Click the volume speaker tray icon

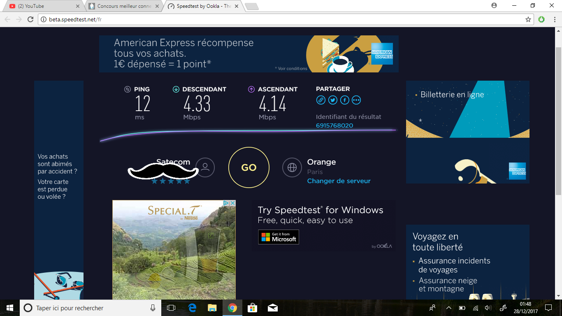[488, 308]
